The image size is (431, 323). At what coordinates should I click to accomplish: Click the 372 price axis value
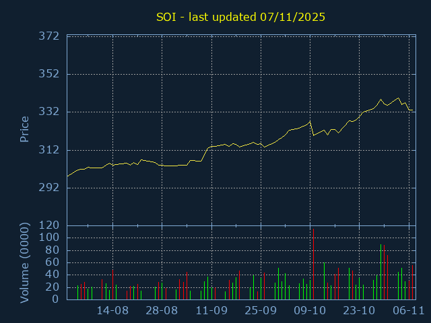pyautogui.click(x=53, y=36)
